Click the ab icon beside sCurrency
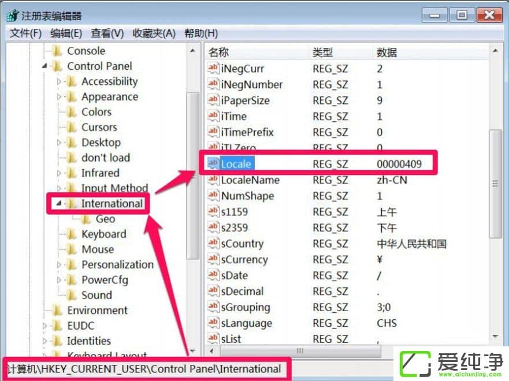 tap(213, 260)
